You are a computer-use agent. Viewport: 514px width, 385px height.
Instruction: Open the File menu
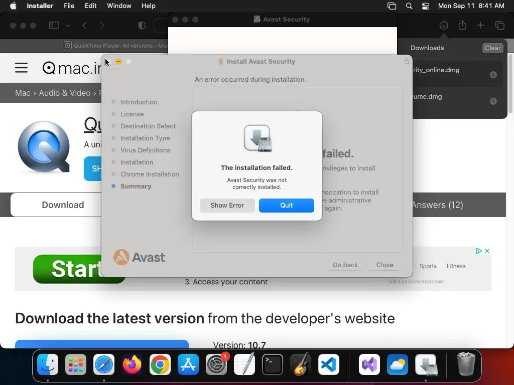[69, 6]
